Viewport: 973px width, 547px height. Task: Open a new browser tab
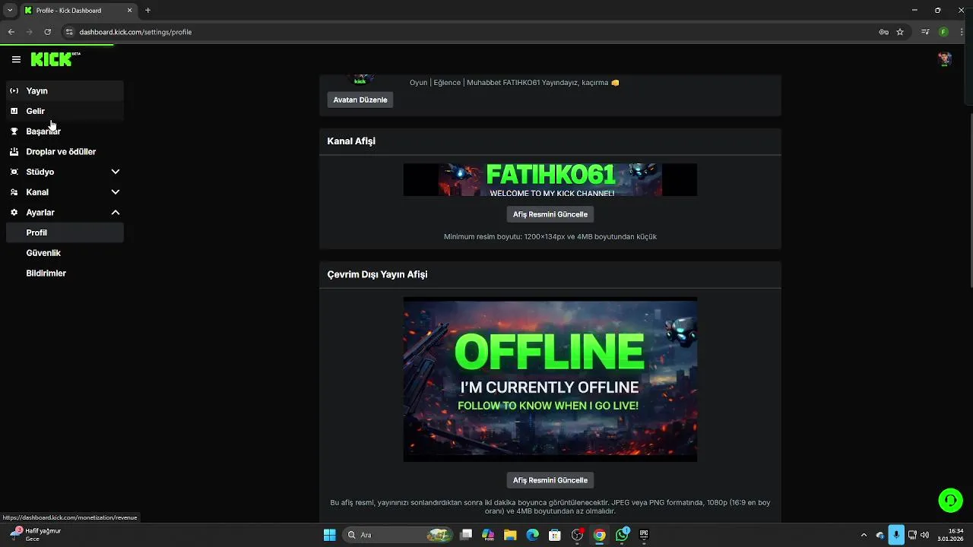click(147, 10)
